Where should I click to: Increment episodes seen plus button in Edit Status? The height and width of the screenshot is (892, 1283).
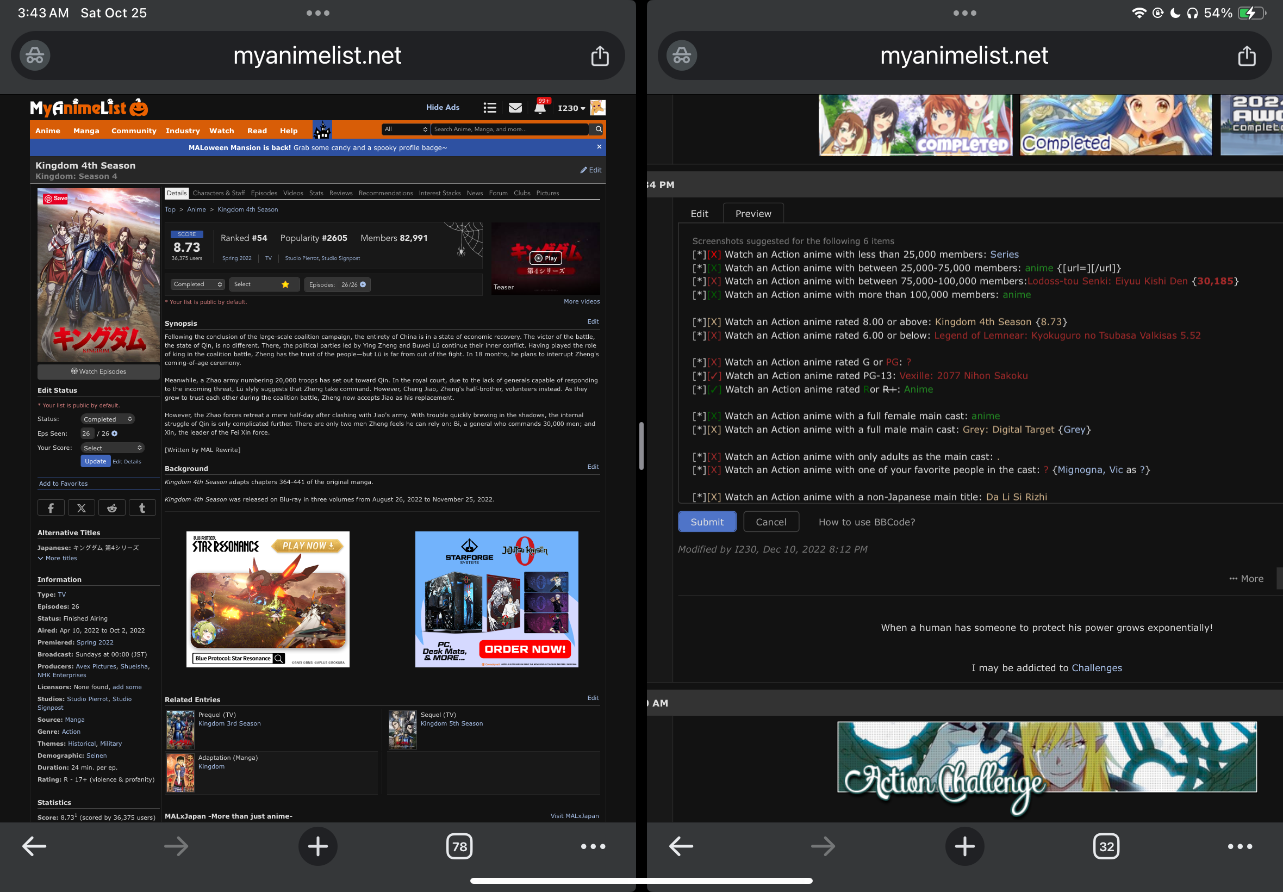(x=115, y=433)
